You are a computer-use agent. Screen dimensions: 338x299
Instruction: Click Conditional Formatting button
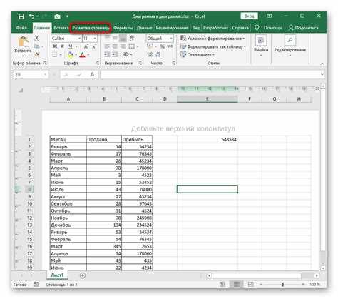(212, 39)
